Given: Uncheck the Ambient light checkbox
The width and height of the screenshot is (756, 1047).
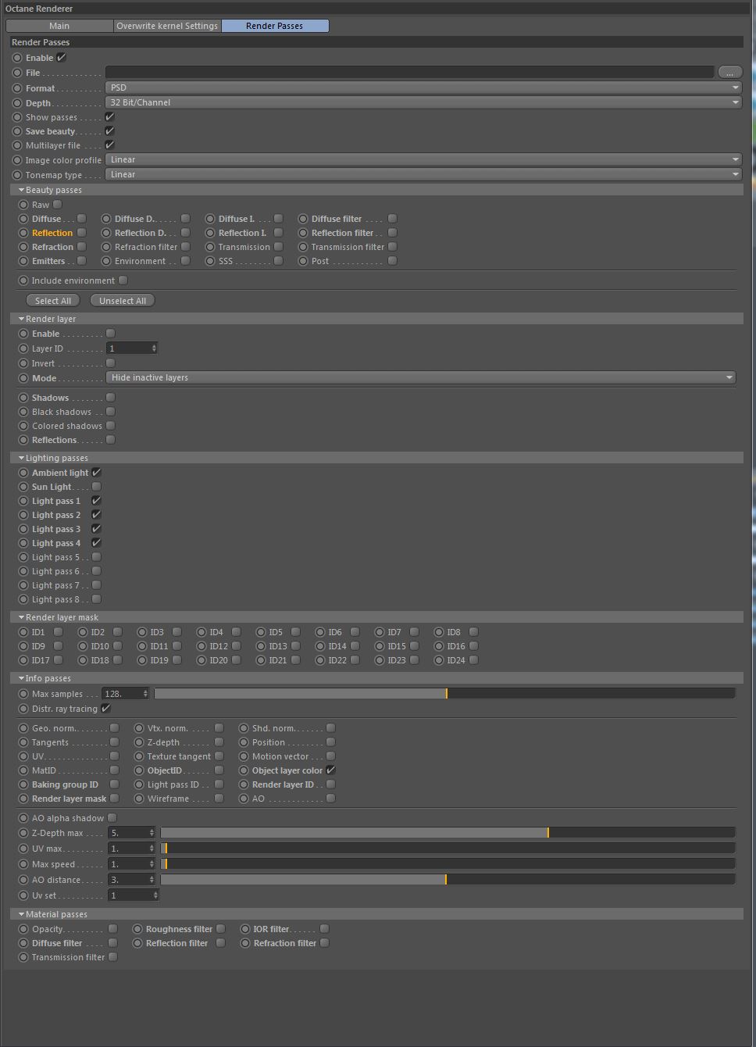Looking at the screenshot, I should pyautogui.click(x=97, y=473).
